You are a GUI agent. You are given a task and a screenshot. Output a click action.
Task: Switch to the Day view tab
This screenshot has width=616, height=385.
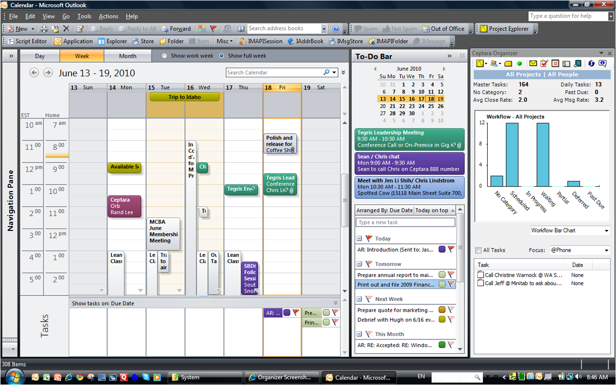pos(40,56)
